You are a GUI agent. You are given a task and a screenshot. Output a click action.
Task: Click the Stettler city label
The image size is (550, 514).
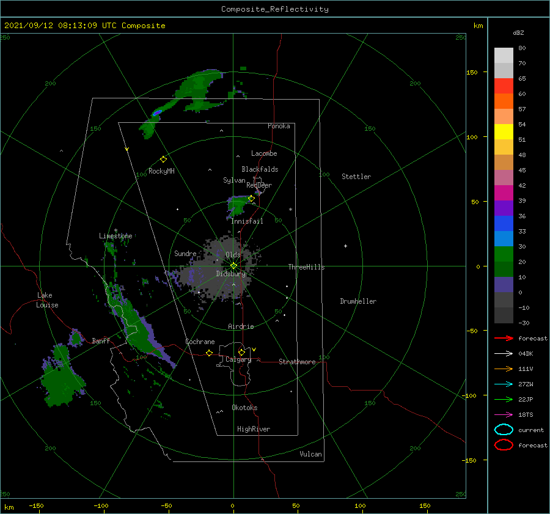click(356, 177)
